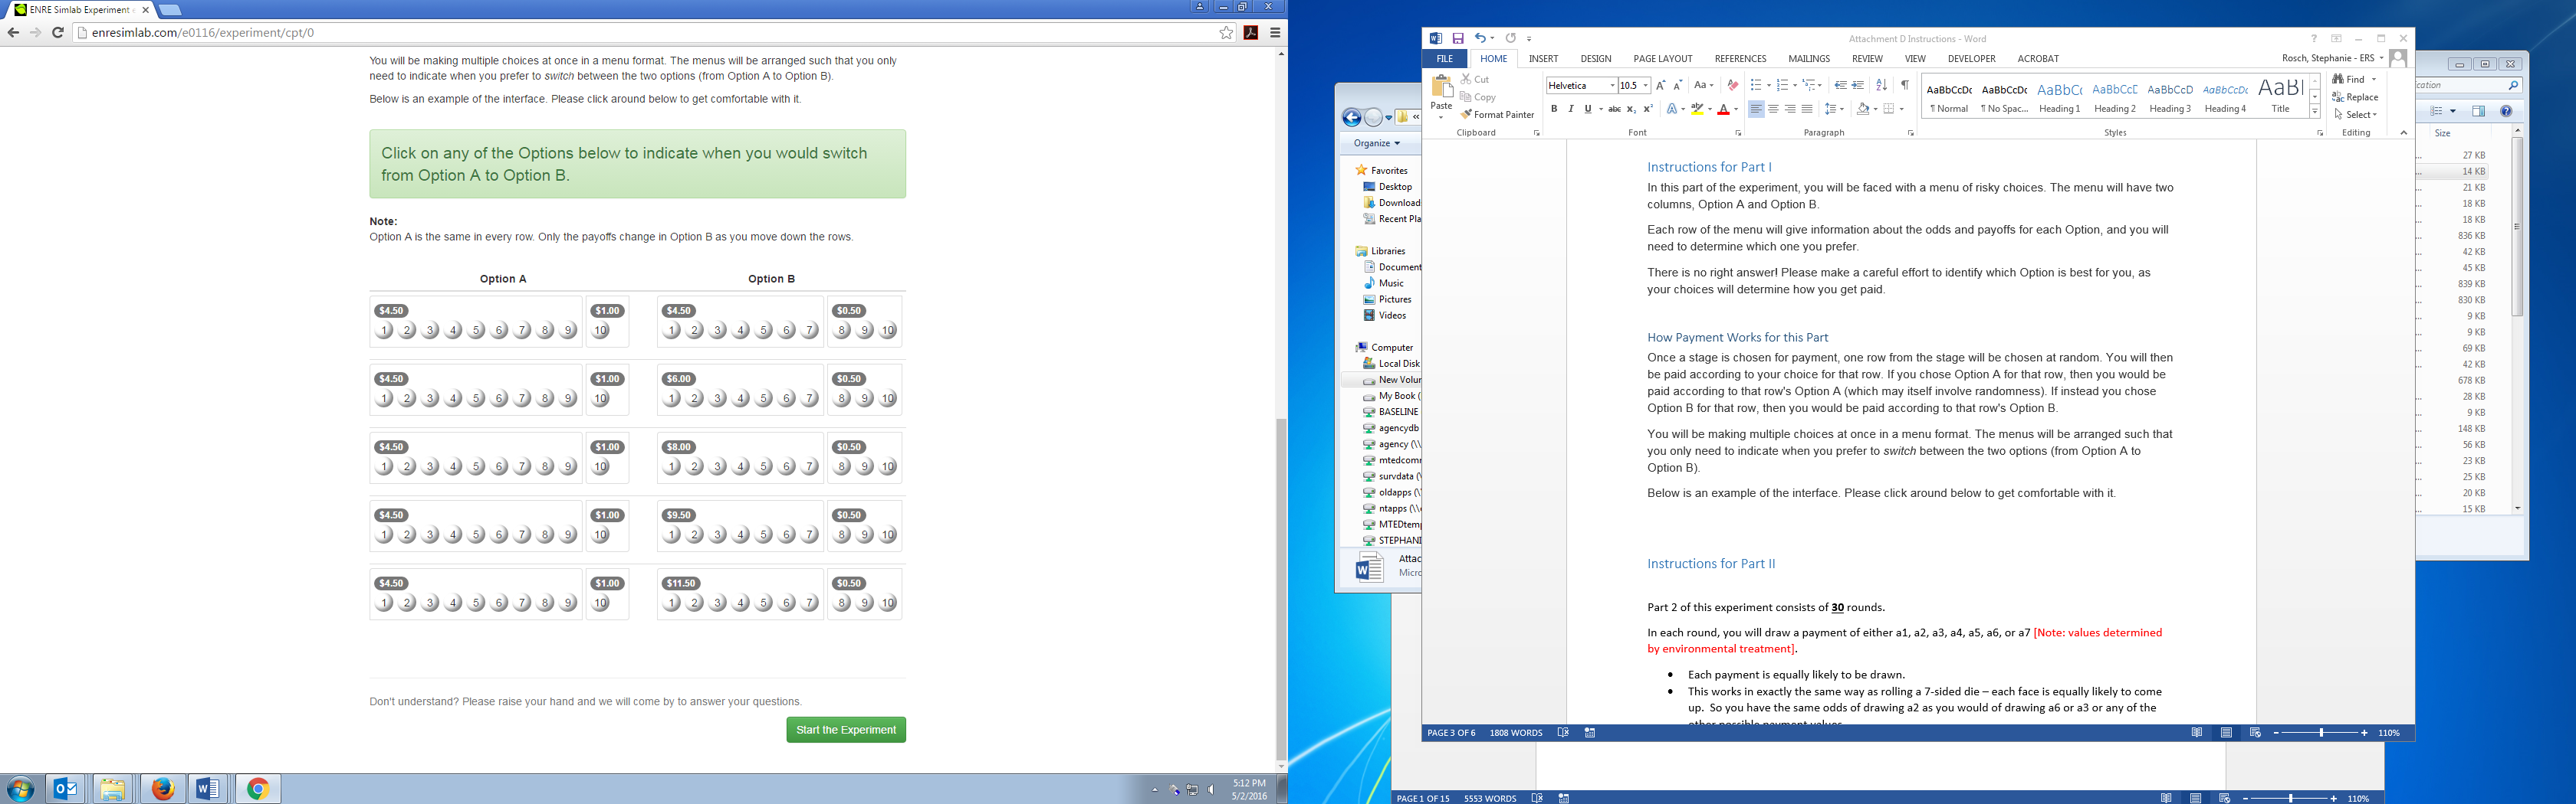The width and height of the screenshot is (2576, 804).
Task: Open Change Case dropdown
Action: click(1704, 86)
